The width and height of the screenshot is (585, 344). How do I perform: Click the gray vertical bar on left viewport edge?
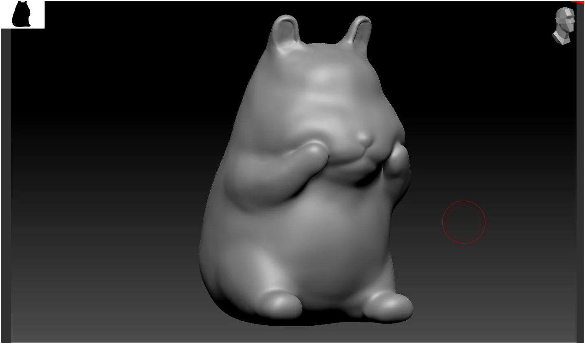pos(6,186)
